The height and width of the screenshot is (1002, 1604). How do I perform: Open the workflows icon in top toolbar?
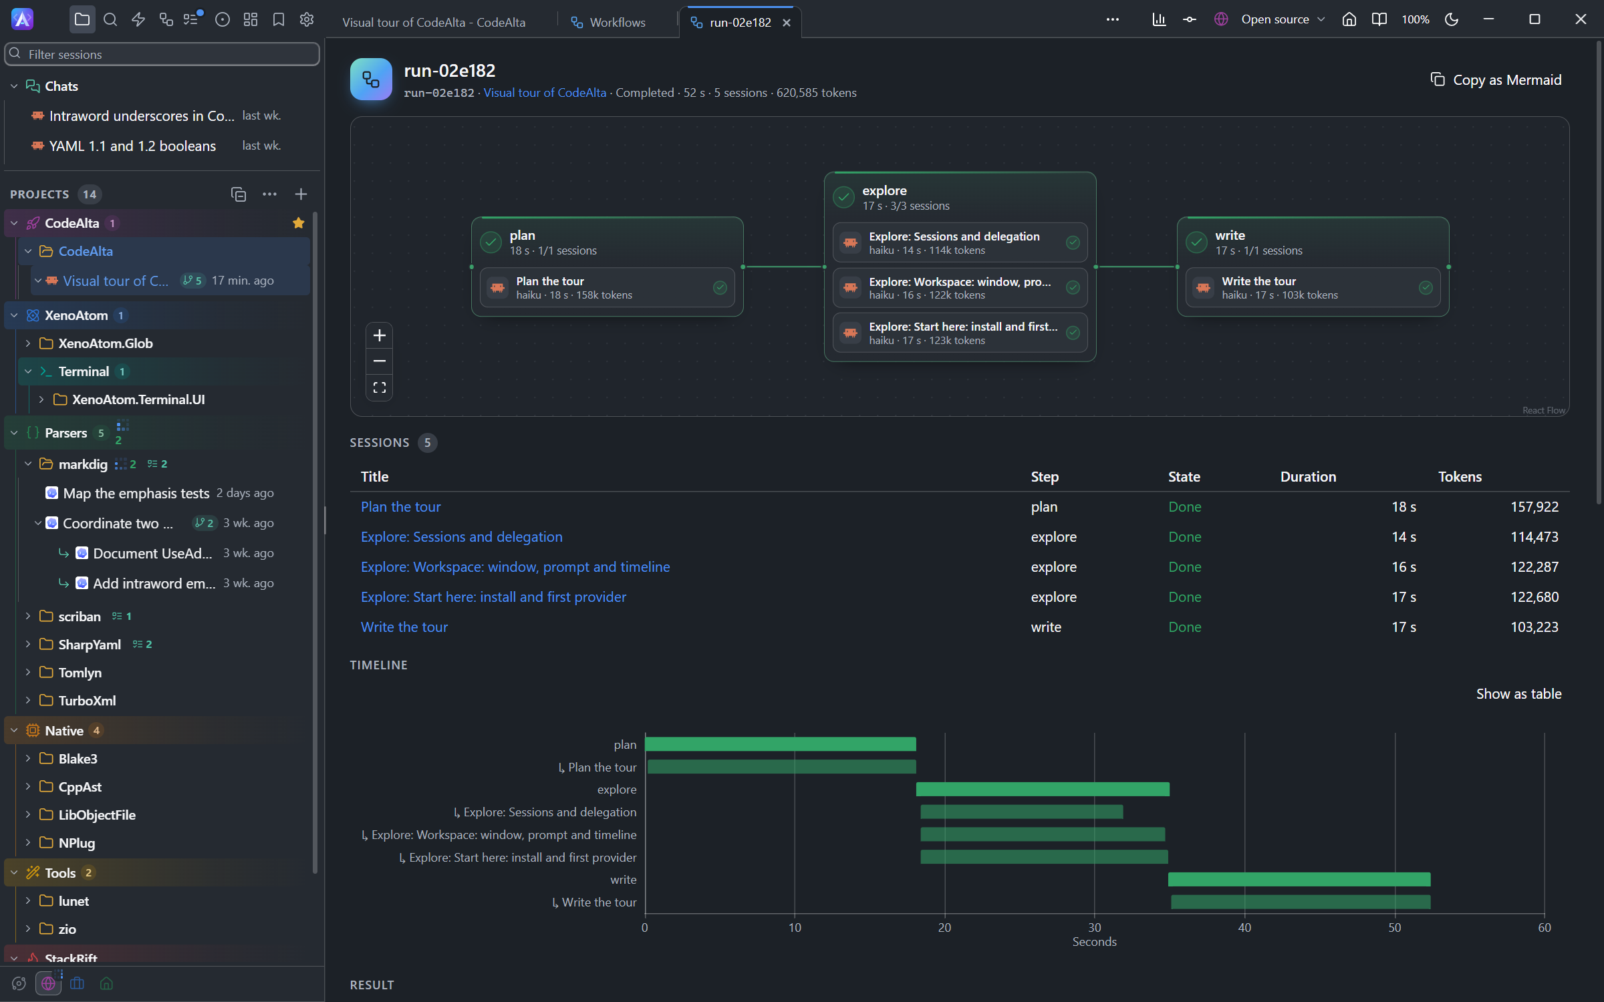(166, 20)
